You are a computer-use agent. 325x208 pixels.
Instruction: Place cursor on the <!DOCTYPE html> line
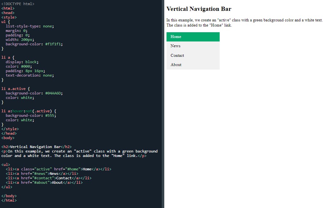18,4
